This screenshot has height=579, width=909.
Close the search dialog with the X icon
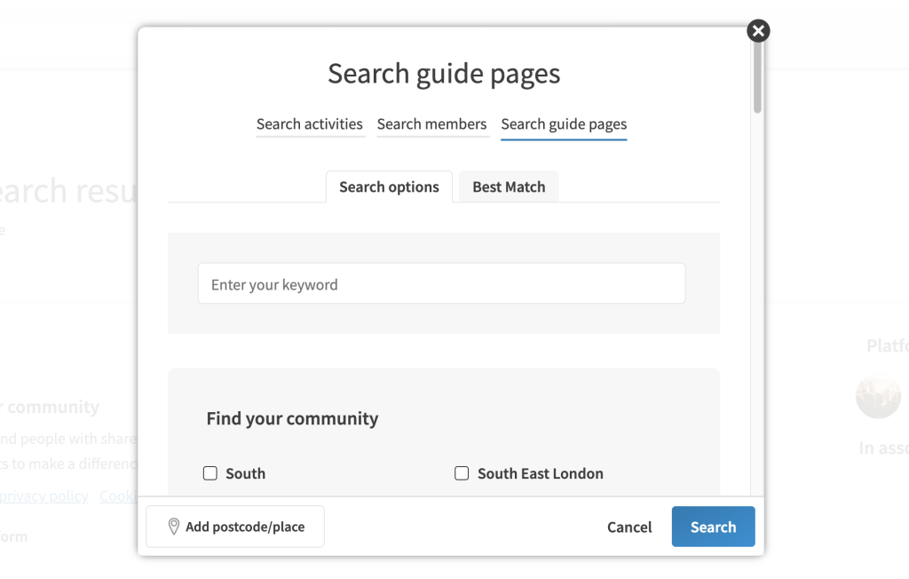coord(757,31)
